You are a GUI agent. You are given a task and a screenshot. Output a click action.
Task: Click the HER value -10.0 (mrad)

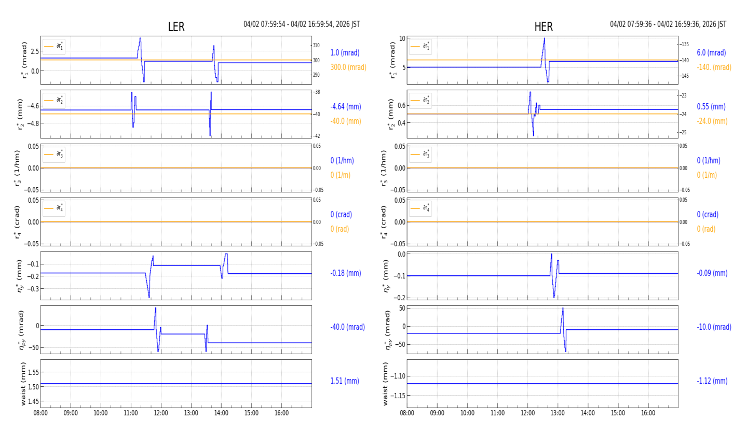point(714,327)
